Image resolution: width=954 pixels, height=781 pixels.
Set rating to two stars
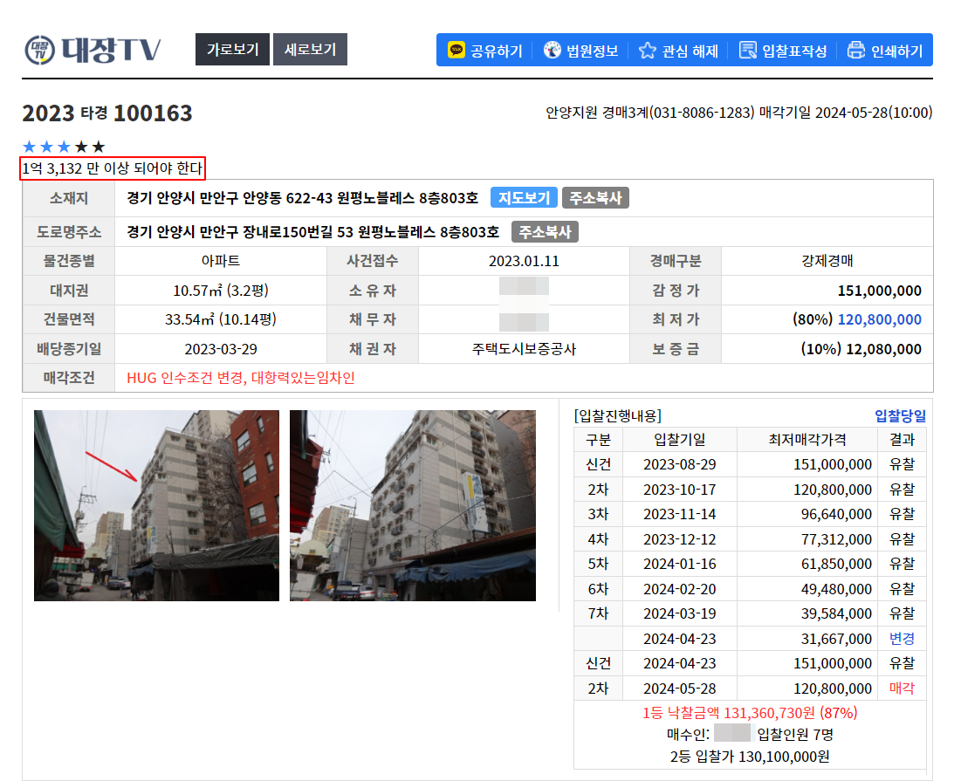46,147
